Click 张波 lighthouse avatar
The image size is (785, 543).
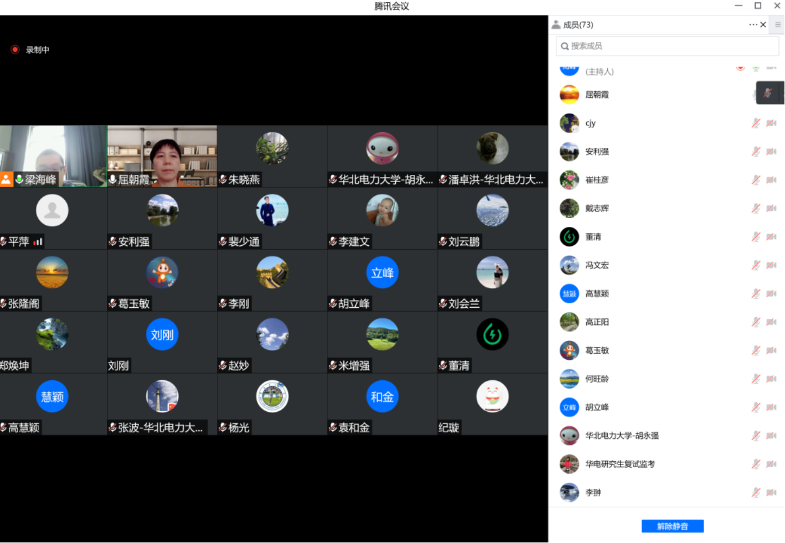(x=162, y=396)
